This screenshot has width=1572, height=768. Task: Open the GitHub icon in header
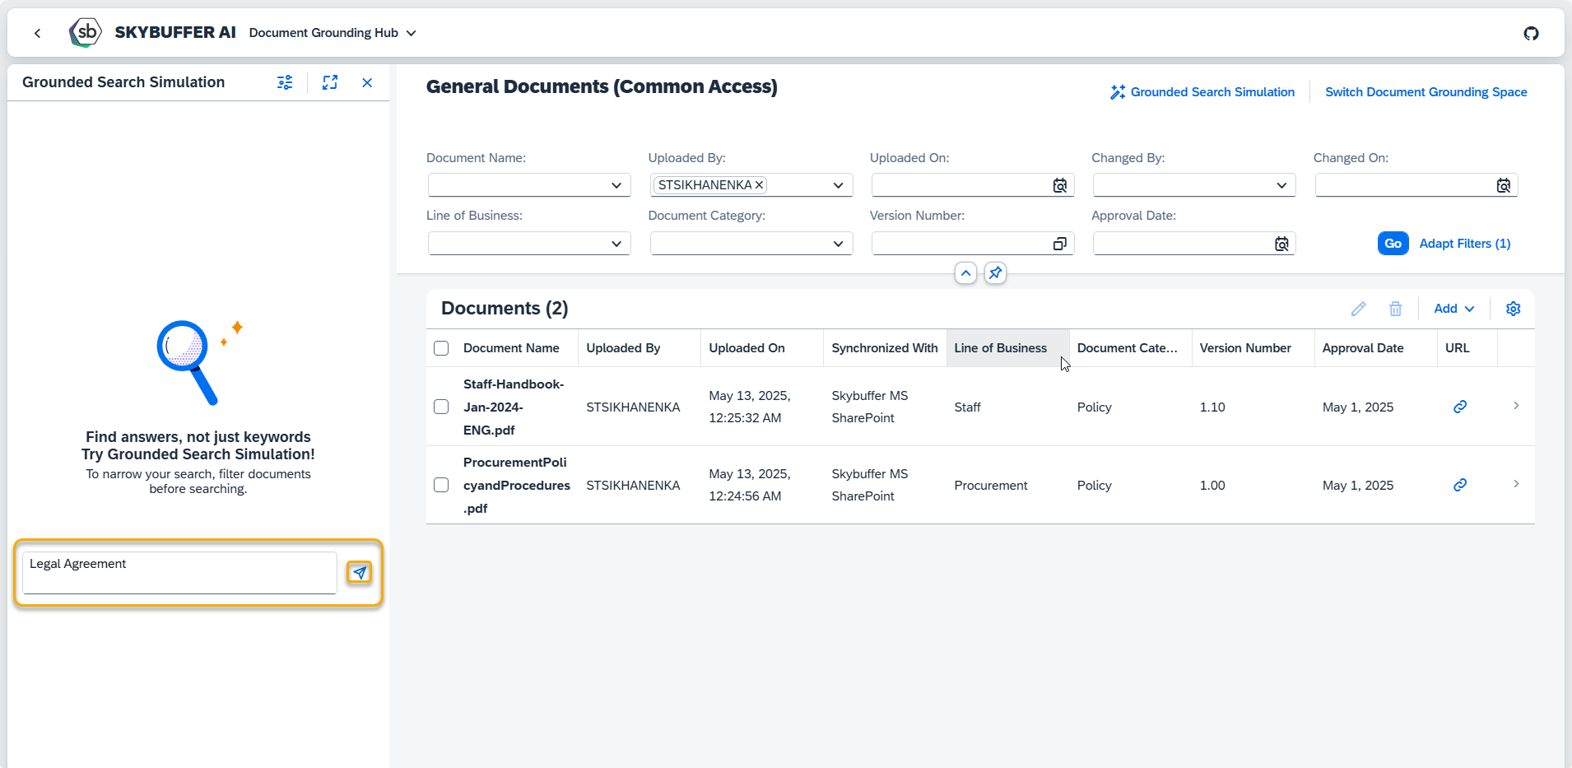pyautogui.click(x=1531, y=33)
